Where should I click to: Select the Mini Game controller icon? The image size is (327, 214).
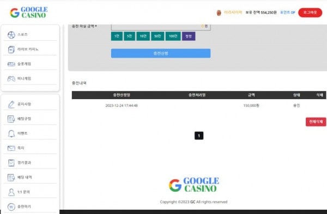point(11,78)
